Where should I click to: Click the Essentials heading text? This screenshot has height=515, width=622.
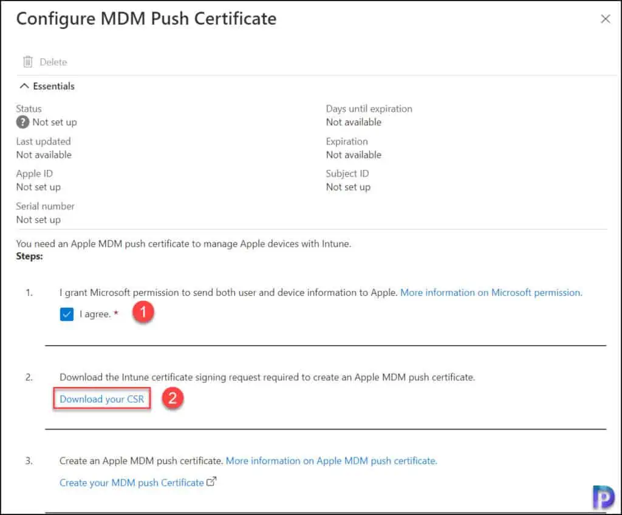[54, 86]
